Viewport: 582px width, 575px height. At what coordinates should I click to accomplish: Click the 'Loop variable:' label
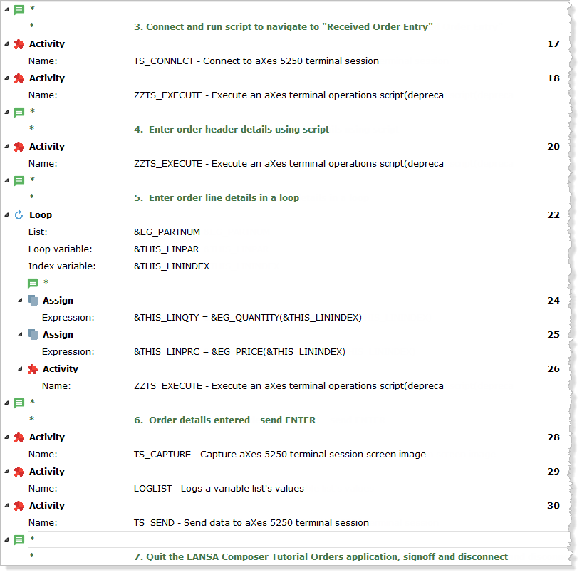pos(60,249)
